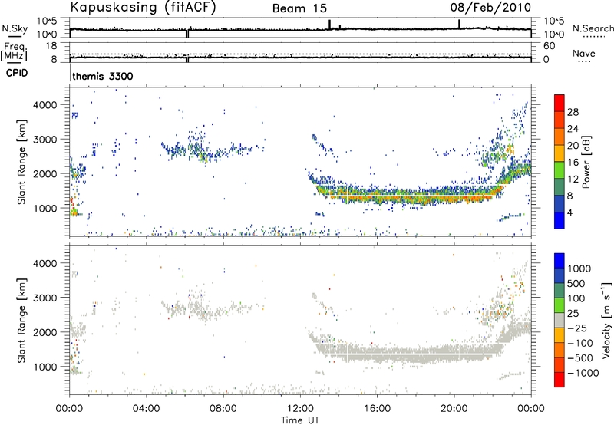Click the 'Power [dB]' colorbar title
Screen dimensions: 614x425
[x=586, y=162]
